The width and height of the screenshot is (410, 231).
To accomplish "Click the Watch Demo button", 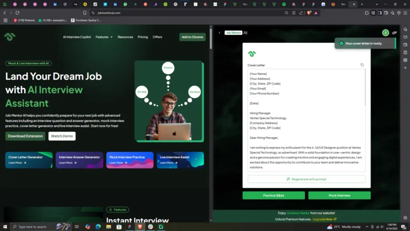I will pyautogui.click(x=62, y=136).
